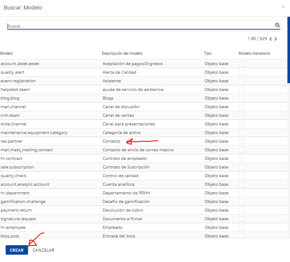
Task: Click the search magnifier icon
Action: 277,25
